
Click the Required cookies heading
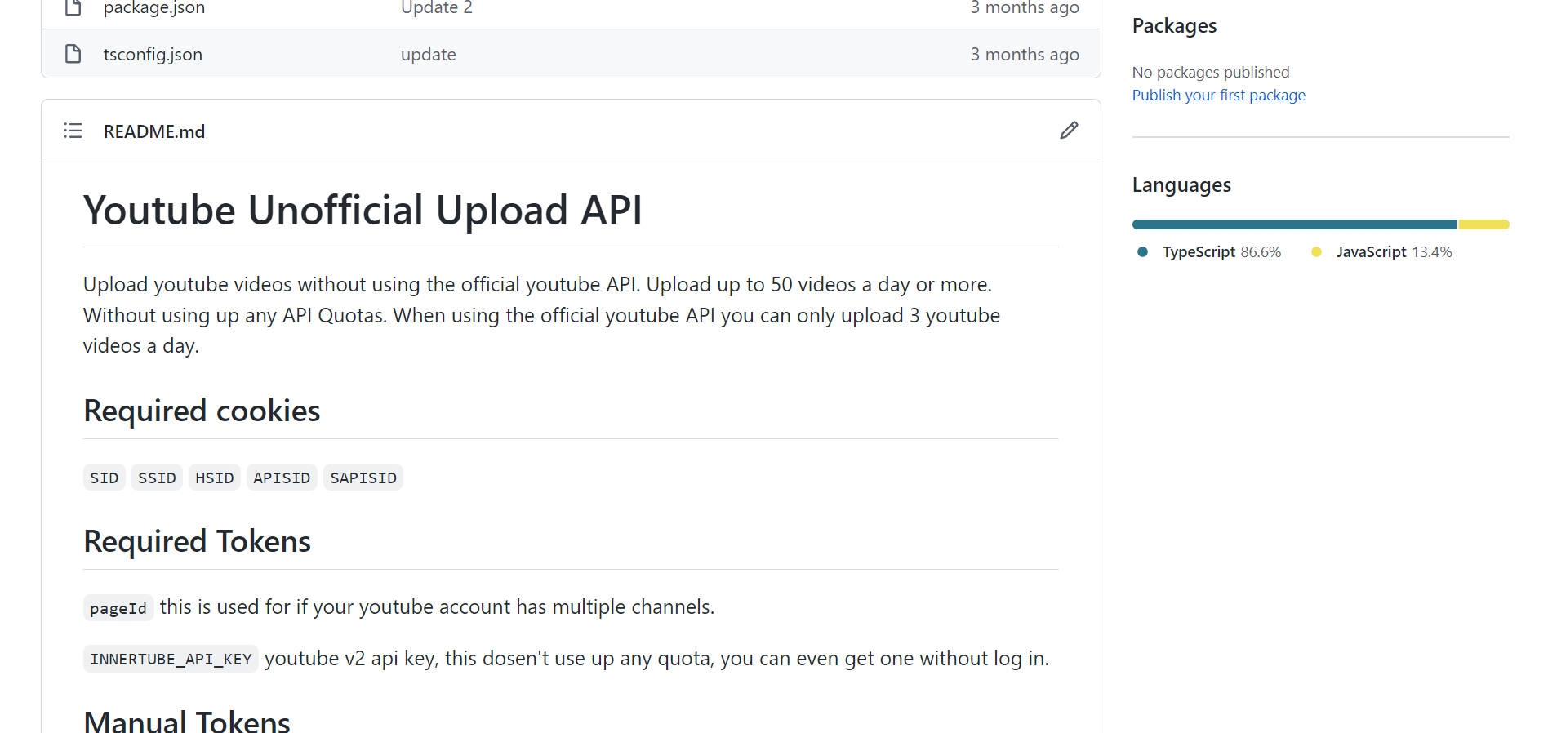(x=202, y=411)
